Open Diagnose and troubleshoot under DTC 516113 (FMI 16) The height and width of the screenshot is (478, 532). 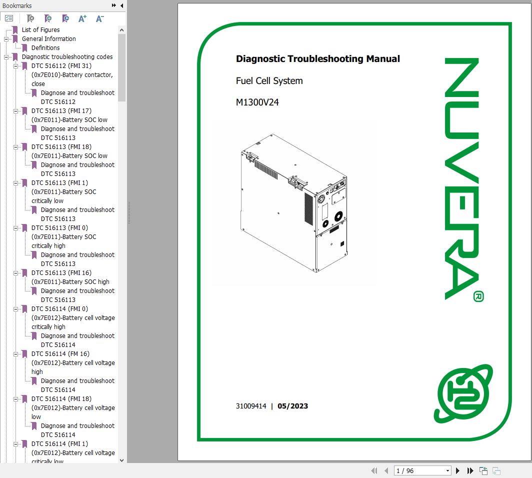click(77, 295)
